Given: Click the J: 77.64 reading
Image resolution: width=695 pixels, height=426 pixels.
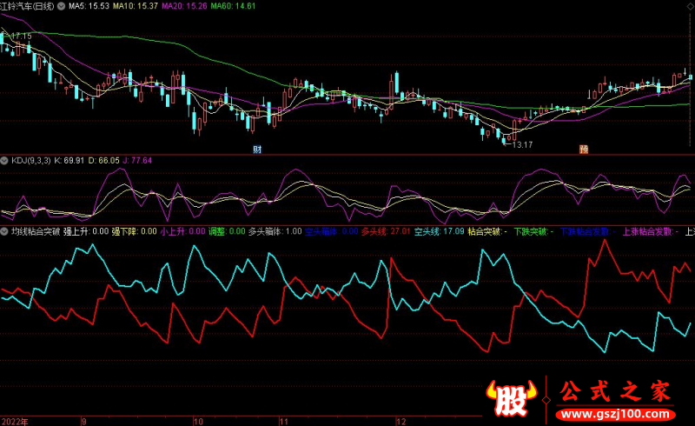Looking at the screenshot, I should (137, 161).
